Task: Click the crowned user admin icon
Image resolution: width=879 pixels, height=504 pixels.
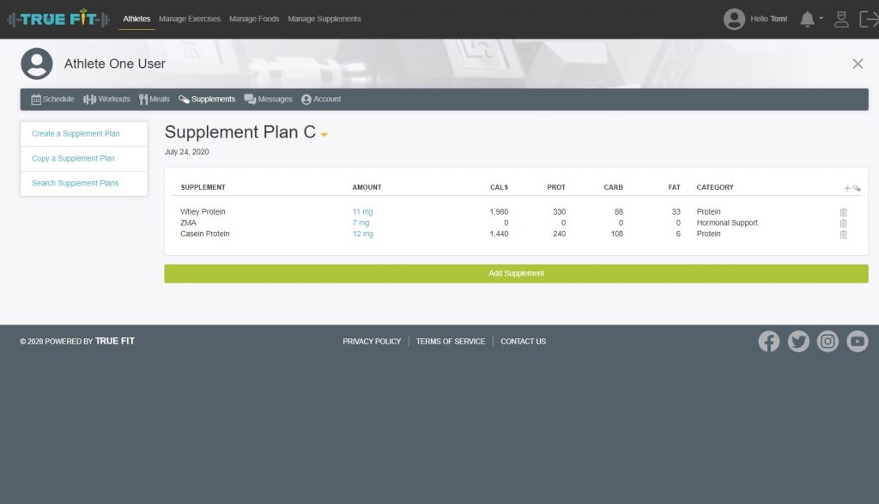Action: (x=841, y=19)
